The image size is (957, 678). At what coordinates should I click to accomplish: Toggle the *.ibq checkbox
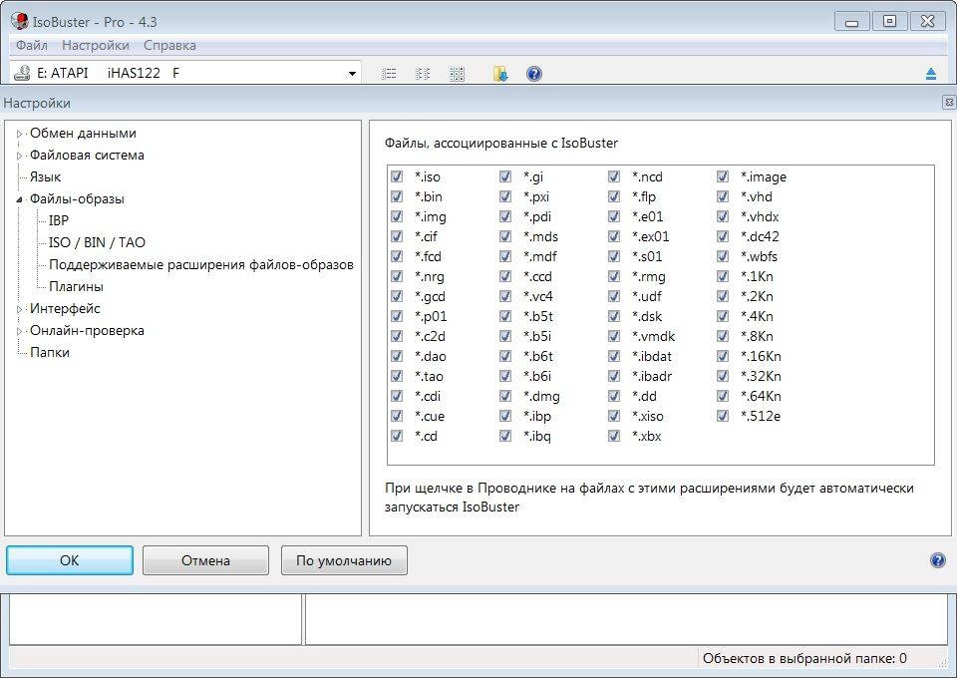pos(505,436)
